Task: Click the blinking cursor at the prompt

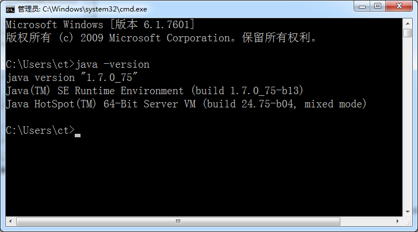Action: point(78,136)
